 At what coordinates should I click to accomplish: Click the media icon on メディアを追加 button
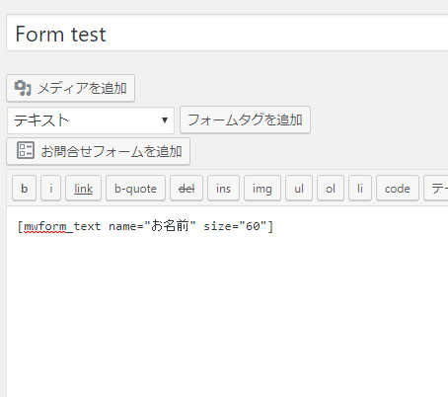tap(23, 88)
